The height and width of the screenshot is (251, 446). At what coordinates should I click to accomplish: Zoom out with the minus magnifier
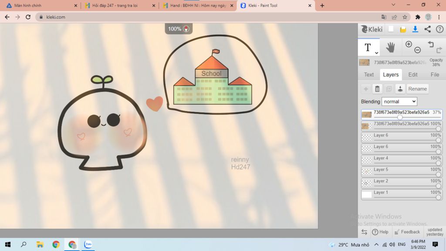click(x=418, y=50)
